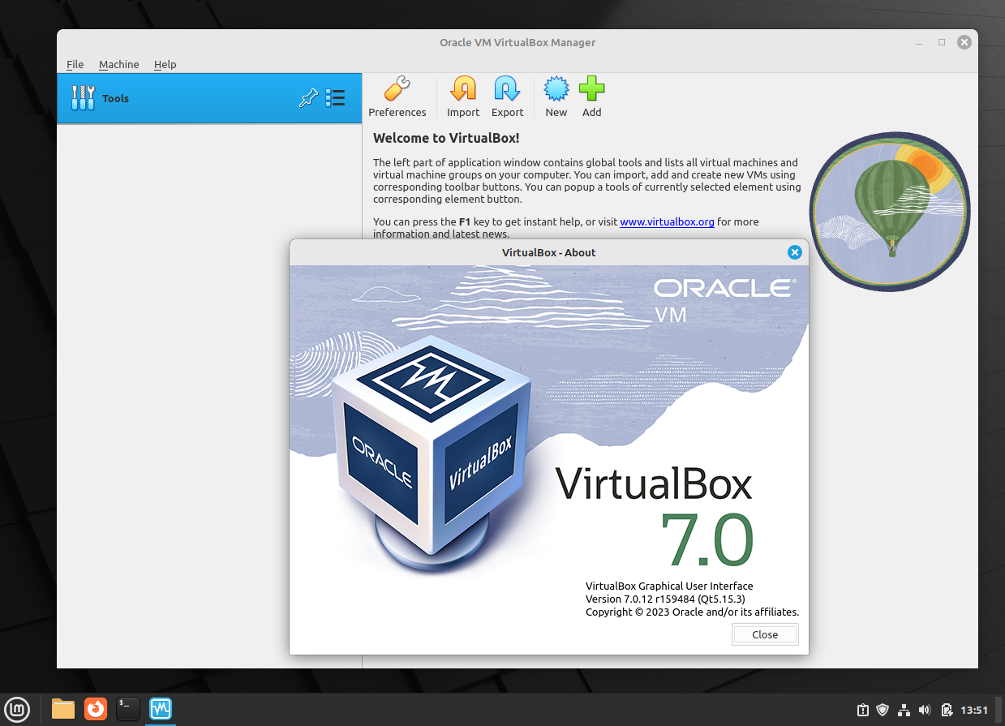Click the pin icon in the Tools row
Viewport: 1005px width, 726px height.
click(x=308, y=98)
